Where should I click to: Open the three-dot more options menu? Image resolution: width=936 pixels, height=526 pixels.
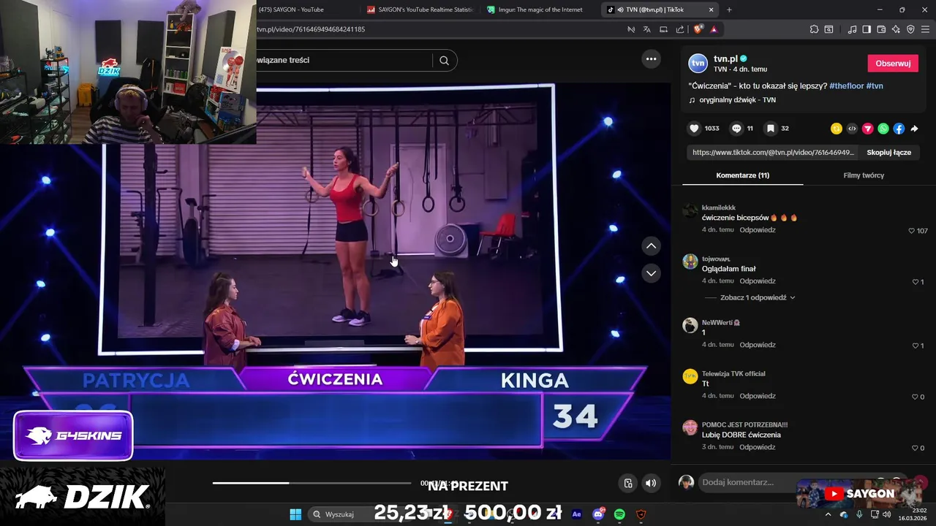(x=651, y=59)
